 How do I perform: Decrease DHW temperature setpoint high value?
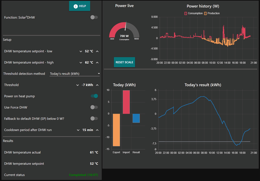pyautogui.click(x=81, y=63)
